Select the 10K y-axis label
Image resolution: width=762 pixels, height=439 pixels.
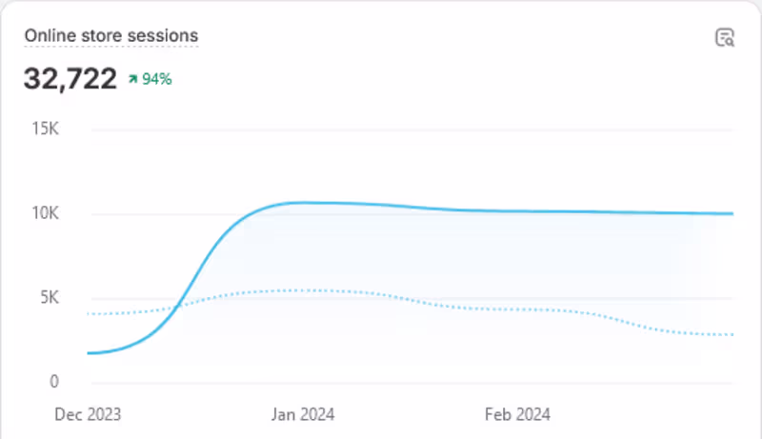45,213
